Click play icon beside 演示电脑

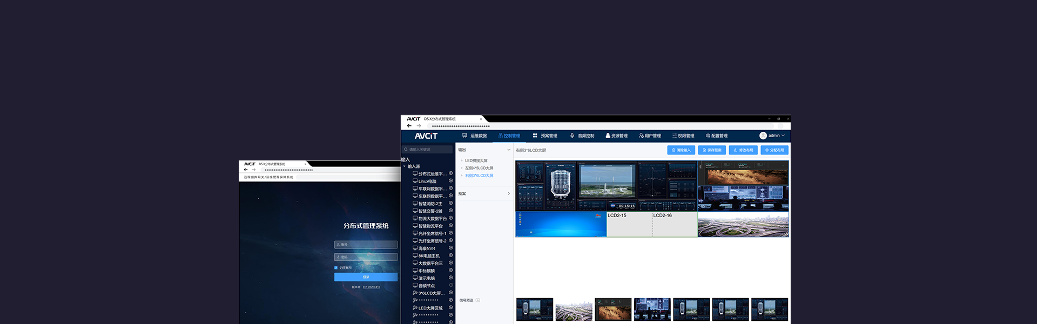pos(451,278)
